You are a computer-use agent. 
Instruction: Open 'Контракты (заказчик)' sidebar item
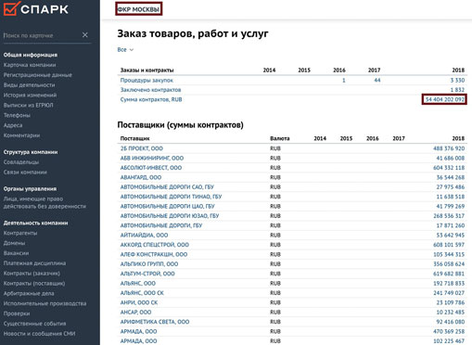[32, 274]
